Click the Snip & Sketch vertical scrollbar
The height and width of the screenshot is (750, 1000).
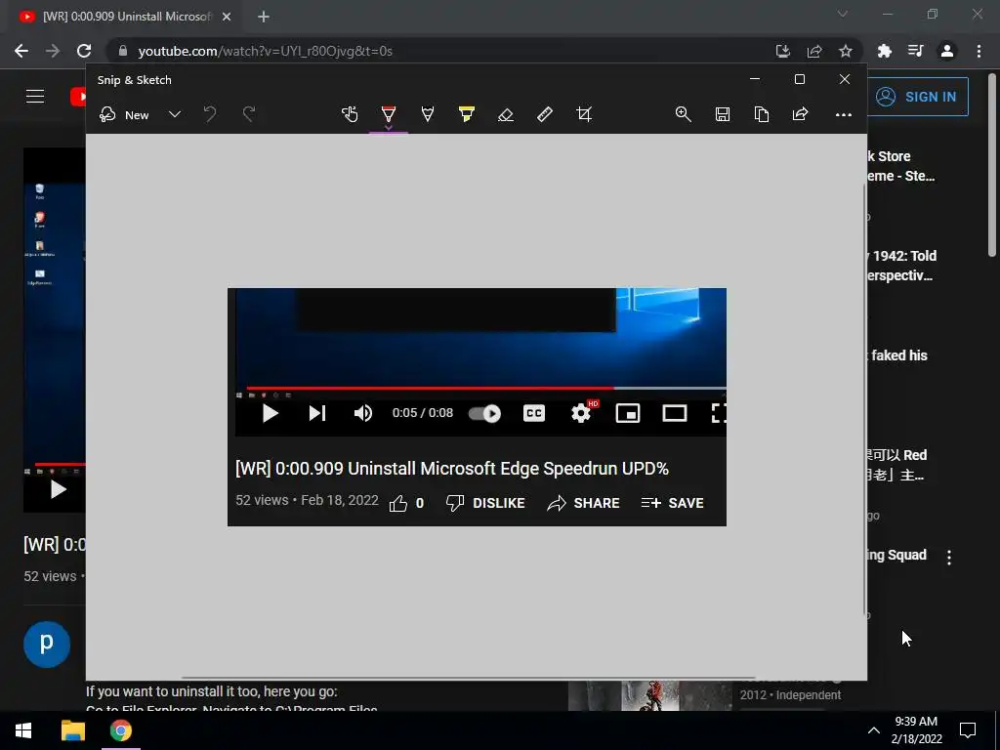tap(864, 399)
